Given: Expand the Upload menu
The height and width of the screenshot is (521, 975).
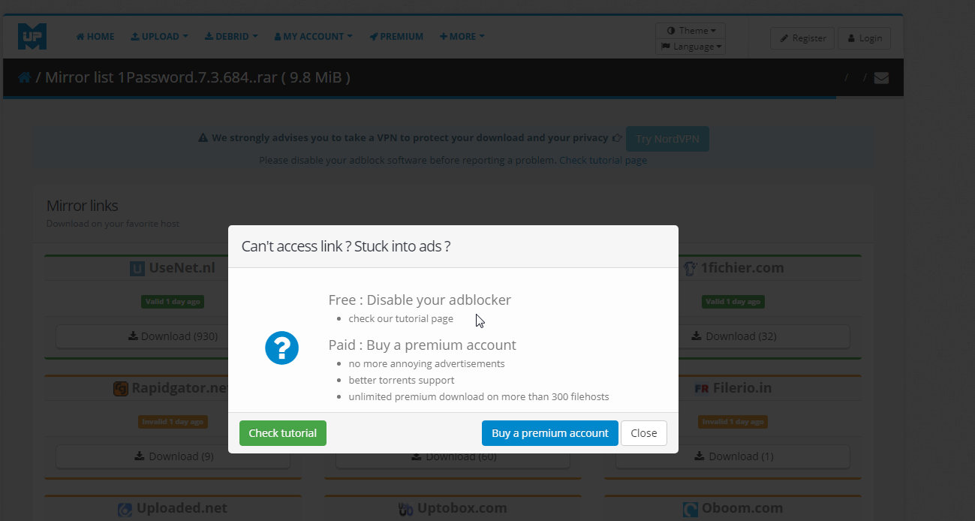Looking at the screenshot, I should (x=159, y=36).
